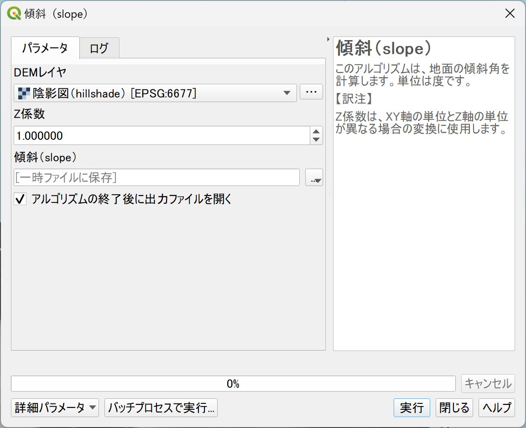Decrease the Z係数 value with the down arrow

[x=316, y=139]
